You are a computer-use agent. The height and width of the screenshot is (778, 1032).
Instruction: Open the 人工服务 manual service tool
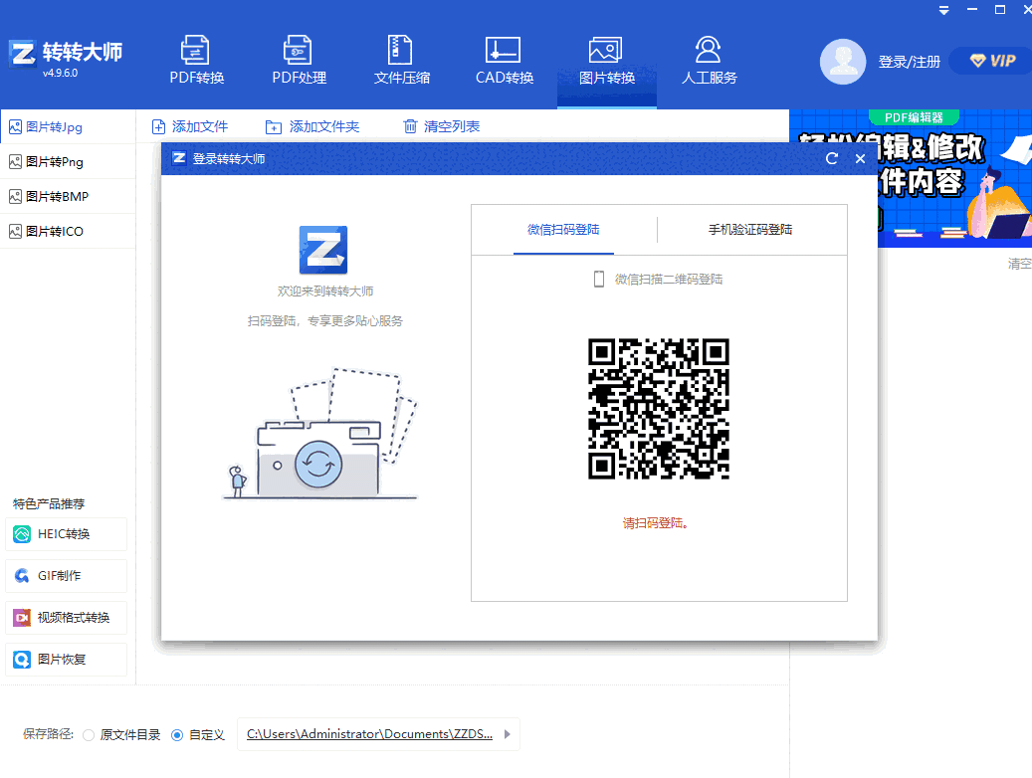click(707, 60)
